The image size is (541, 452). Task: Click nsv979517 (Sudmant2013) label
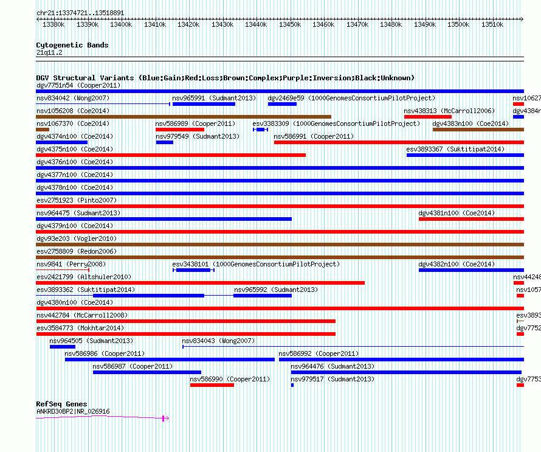[x=333, y=379]
